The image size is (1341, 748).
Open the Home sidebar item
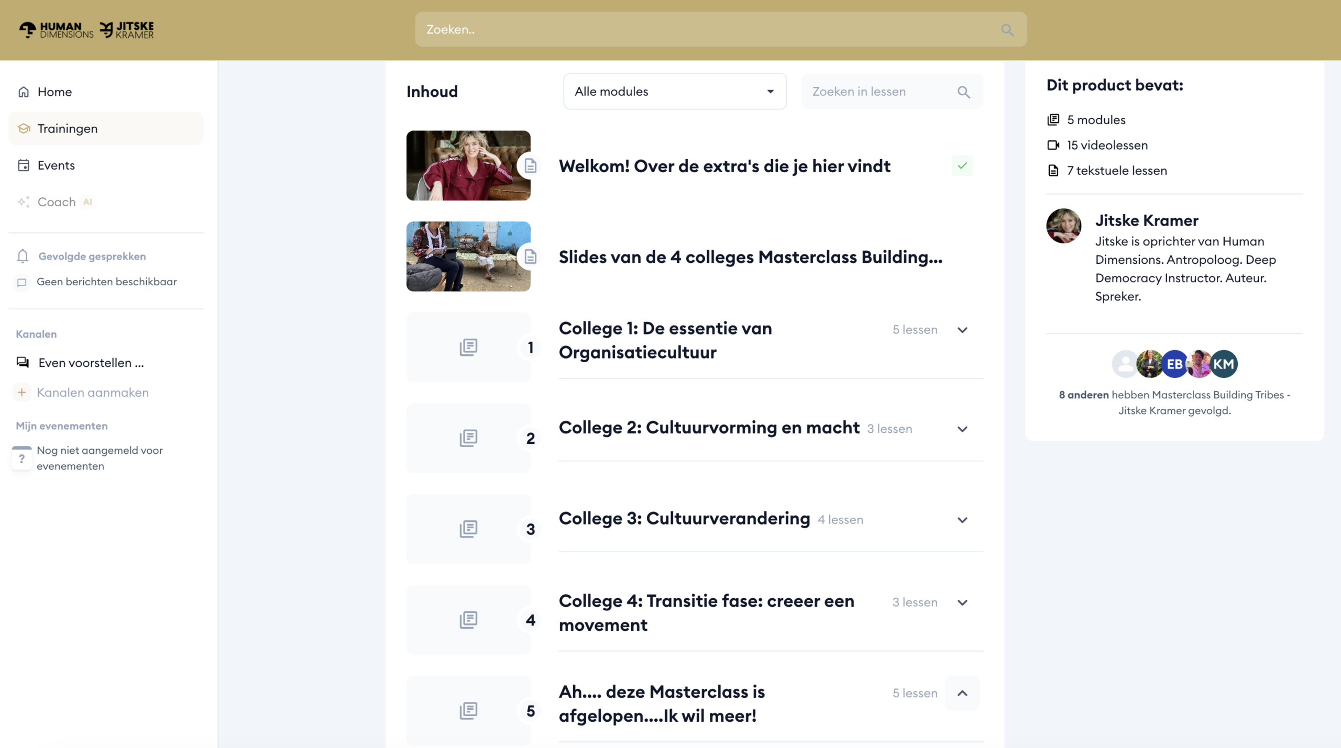(x=54, y=92)
